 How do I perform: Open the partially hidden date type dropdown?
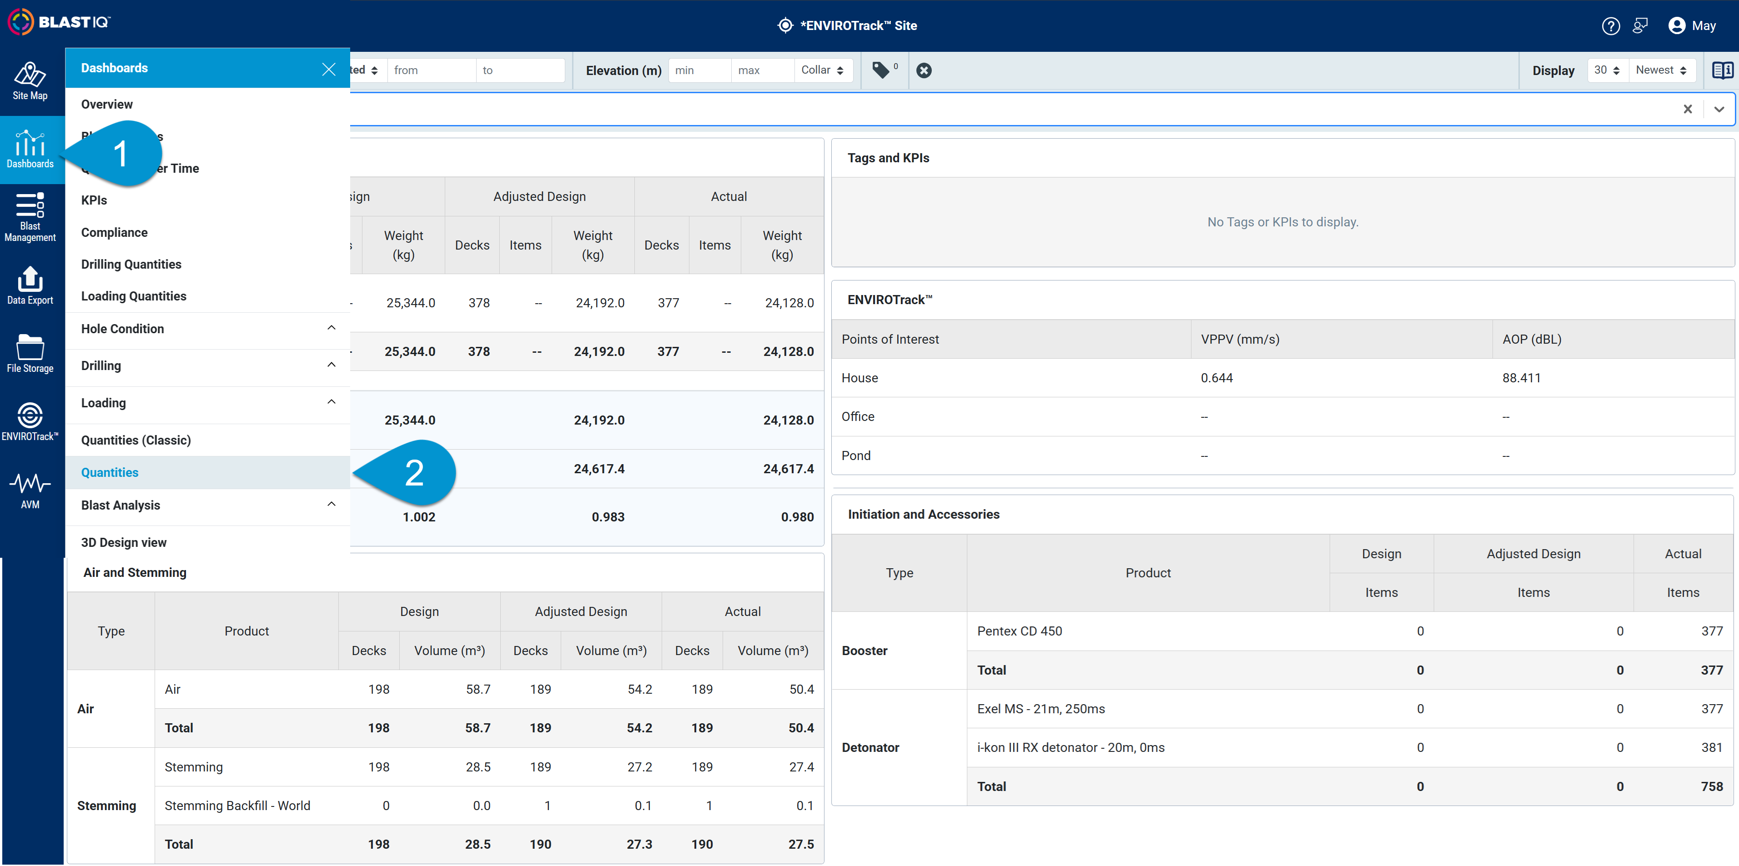click(368, 70)
